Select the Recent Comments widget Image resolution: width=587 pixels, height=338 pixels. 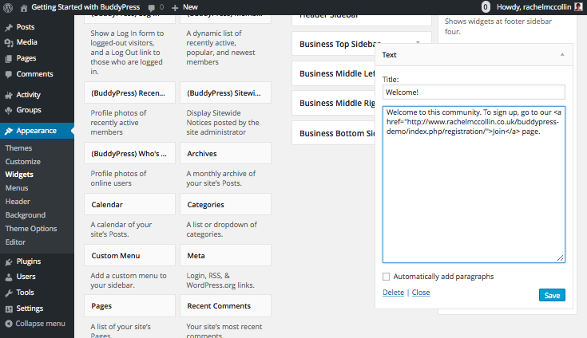click(225, 306)
